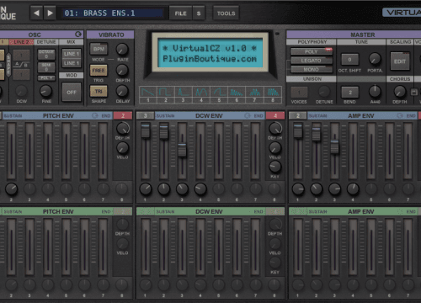Open the unison VOICES value box
Image resolution: width=421 pixels, height=303 pixels.
click(299, 92)
